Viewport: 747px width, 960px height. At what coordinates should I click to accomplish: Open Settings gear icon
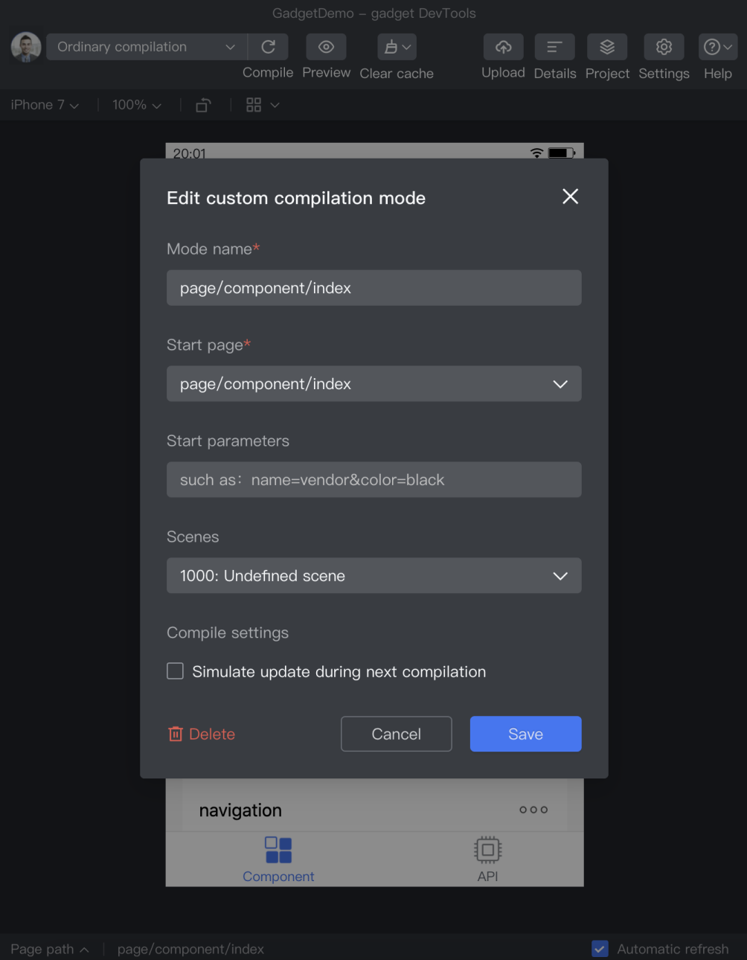pyautogui.click(x=664, y=47)
